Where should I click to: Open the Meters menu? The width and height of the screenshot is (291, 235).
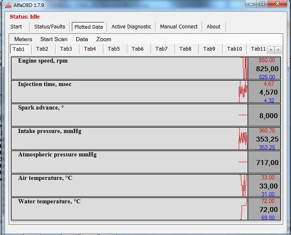pyautogui.click(x=23, y=40)
